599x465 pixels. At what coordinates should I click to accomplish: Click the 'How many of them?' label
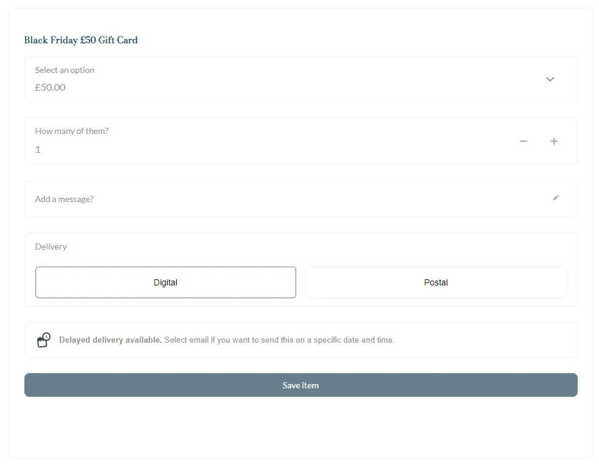pyautogui.click(x=72, y=131)
